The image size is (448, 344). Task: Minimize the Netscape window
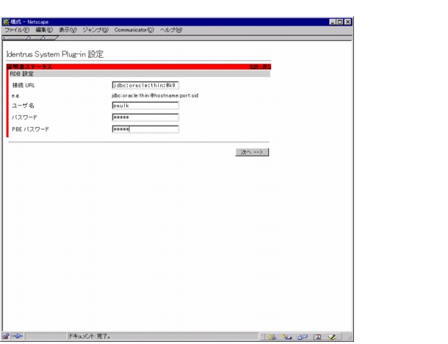(x=333, y=22)
